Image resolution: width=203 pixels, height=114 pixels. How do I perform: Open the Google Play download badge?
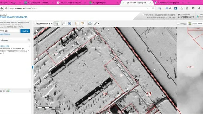pos(200,16)
